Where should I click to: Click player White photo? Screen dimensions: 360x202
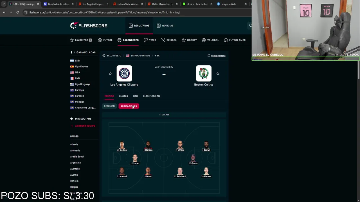pyautogui.click(x=180, y=145)
